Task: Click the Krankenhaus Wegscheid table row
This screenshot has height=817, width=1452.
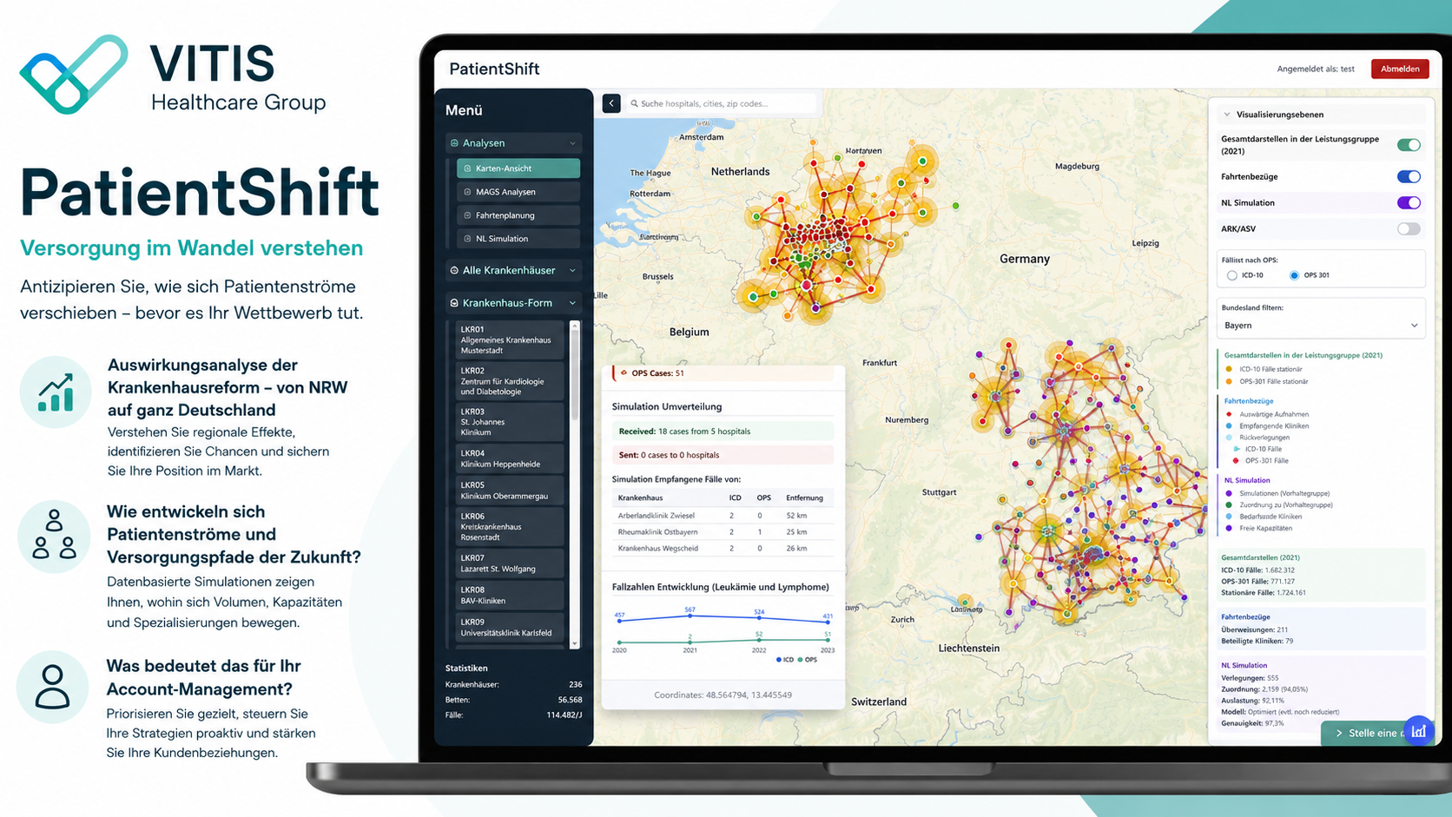Action: (723, 549)
